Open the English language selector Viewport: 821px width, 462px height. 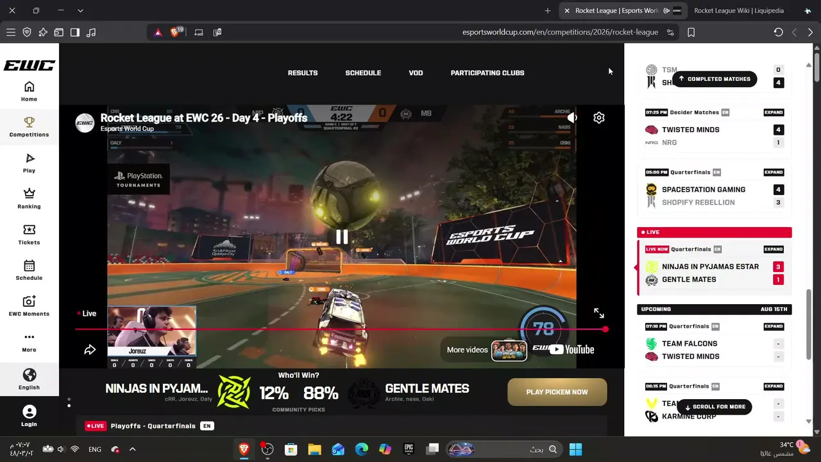tap(29, 379)
